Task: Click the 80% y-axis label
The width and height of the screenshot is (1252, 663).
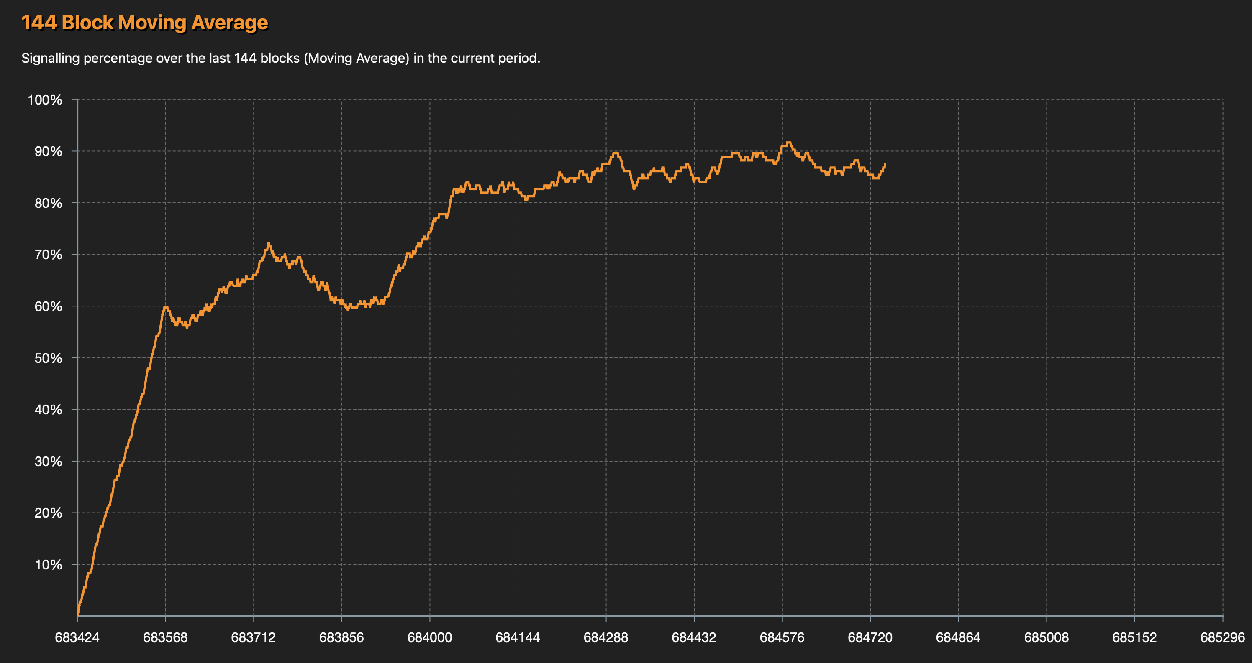Action: pos(48,203)
